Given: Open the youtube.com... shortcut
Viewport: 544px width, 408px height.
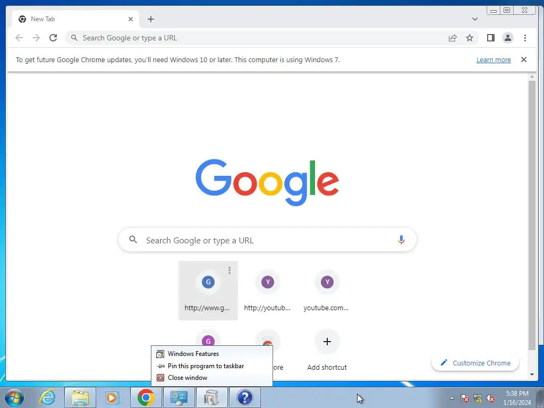Looking at the screenshot, I should click(x=326, y=291).
